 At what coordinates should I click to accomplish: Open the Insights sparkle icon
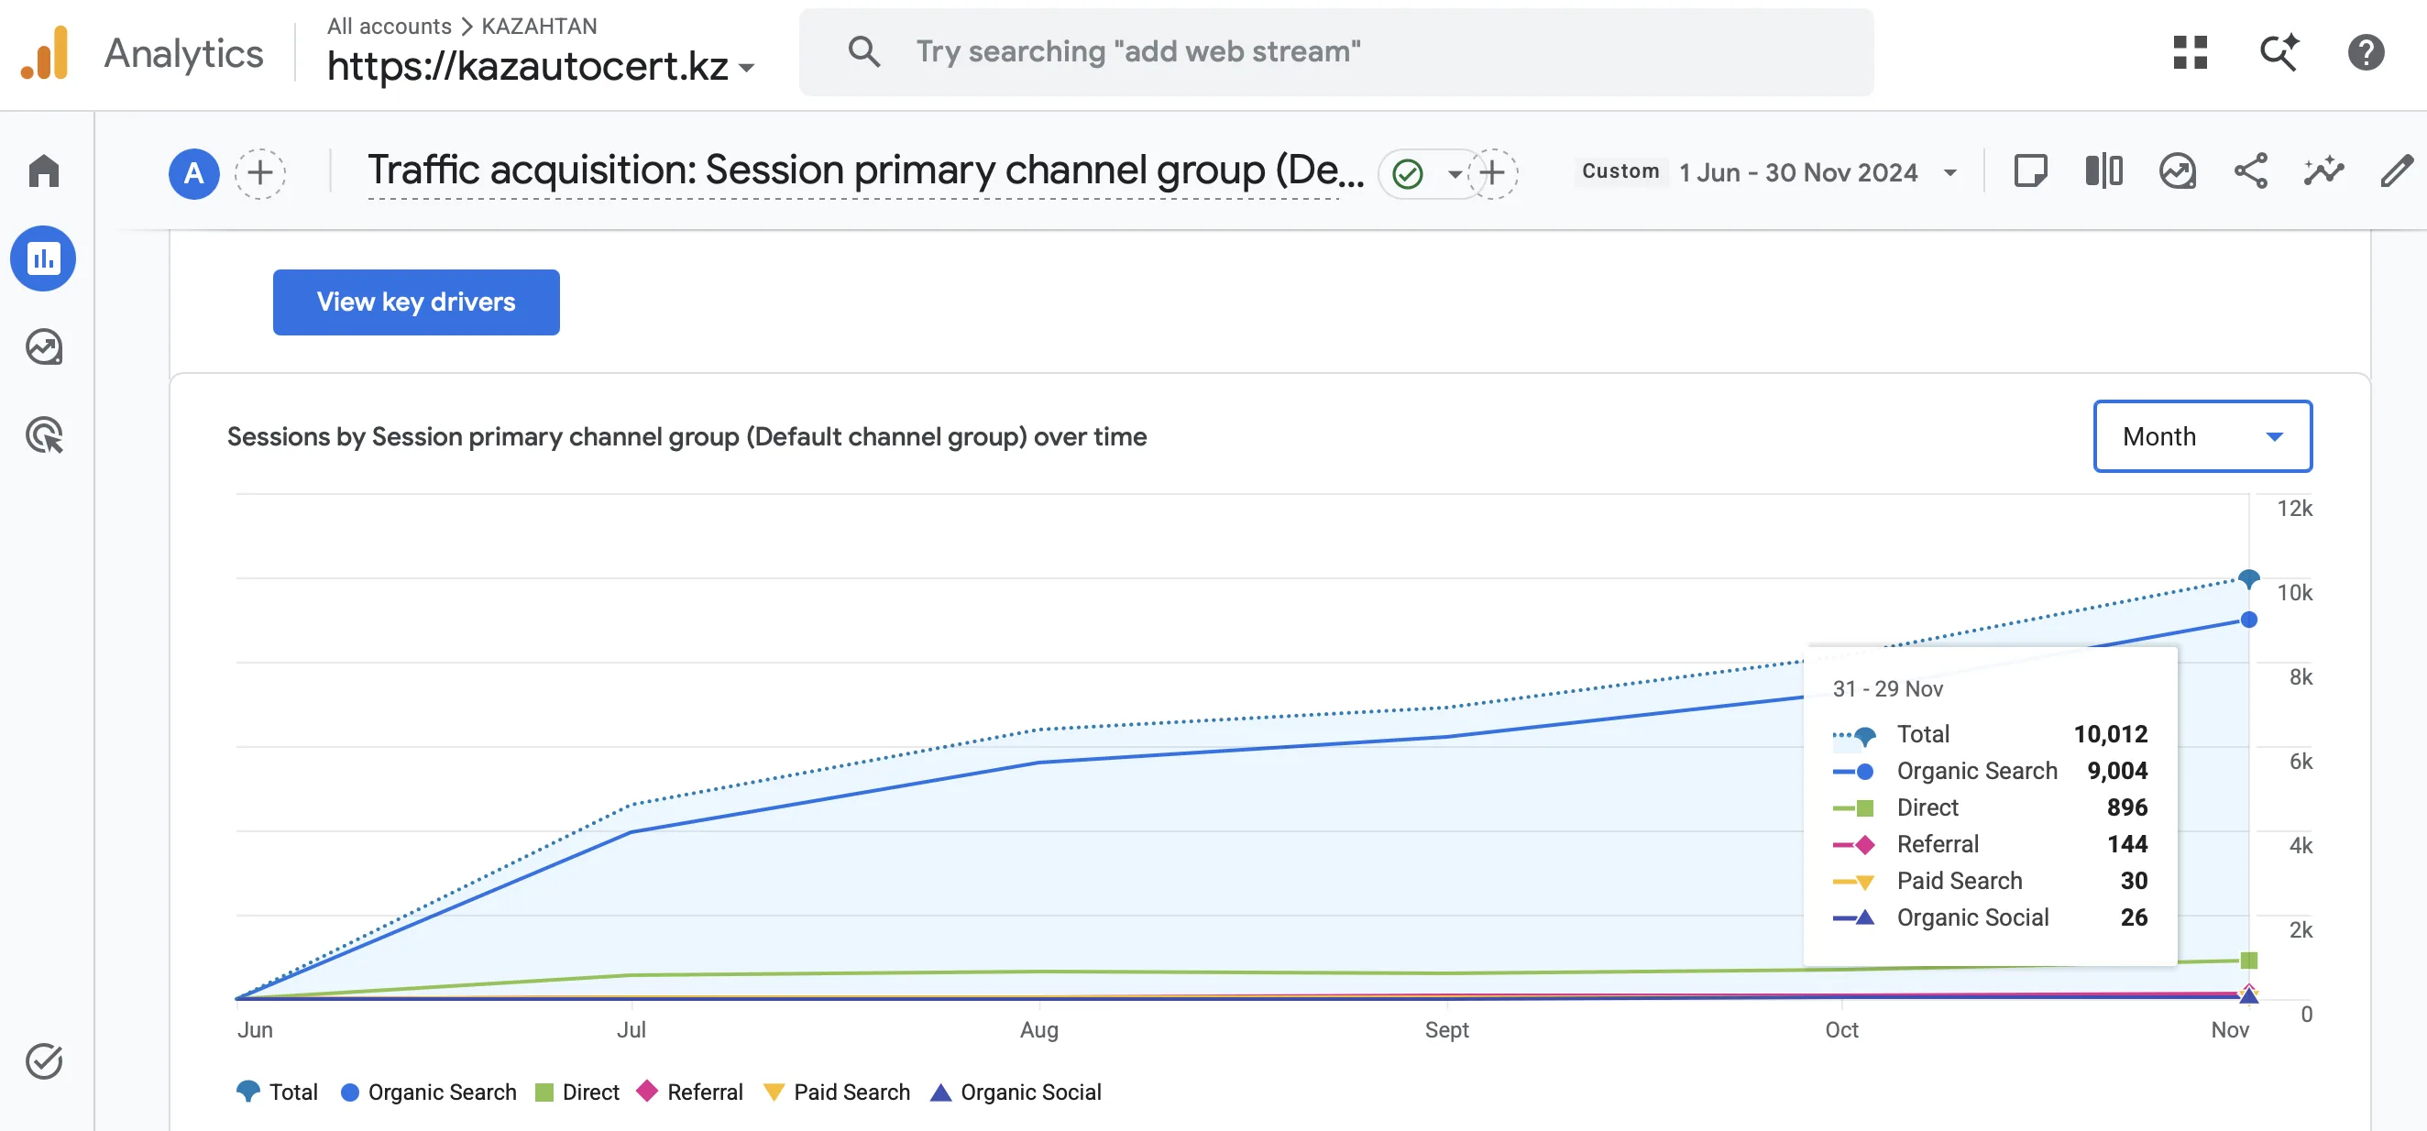point(2323,171)
